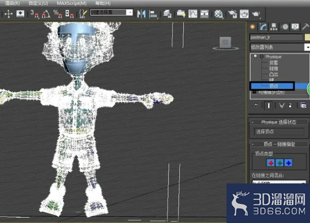310x223 pixels.
Task: Expand the 可编辑多边形 stack entry
Action: point(254,93)
